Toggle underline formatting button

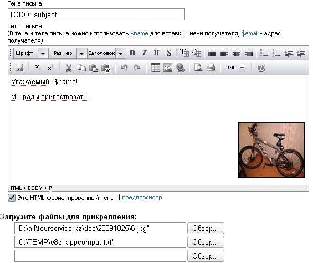tap(156, 53)
